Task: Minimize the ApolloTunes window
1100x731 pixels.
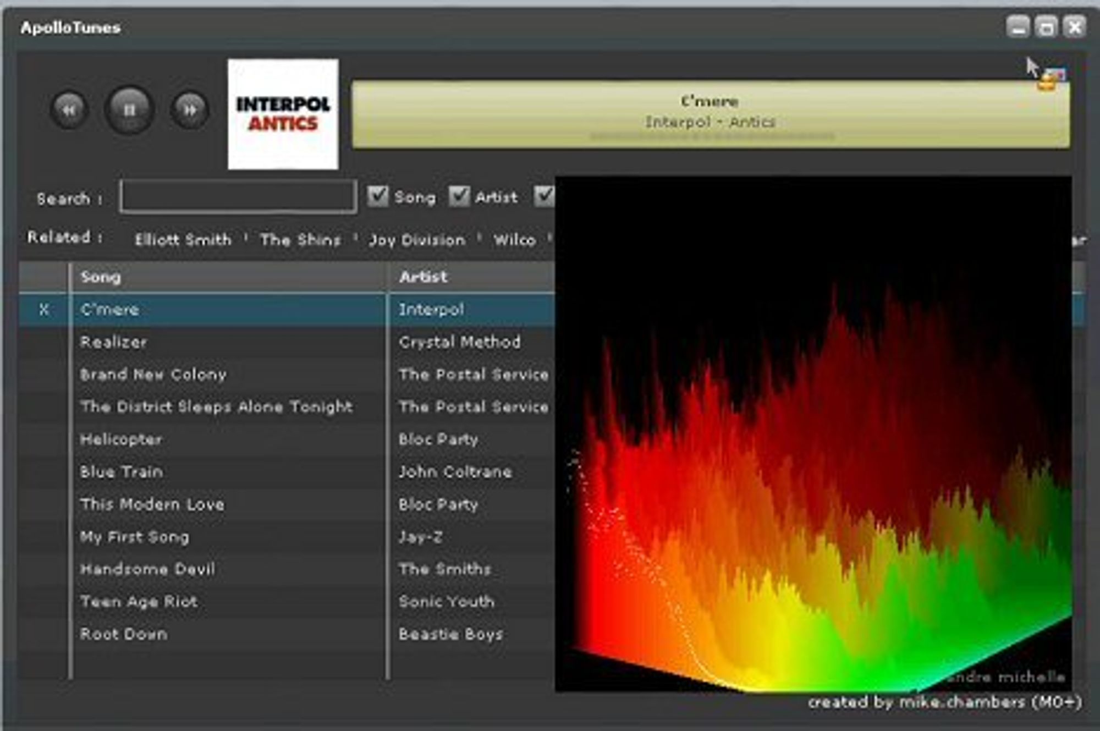Action: click(1018, 26)
